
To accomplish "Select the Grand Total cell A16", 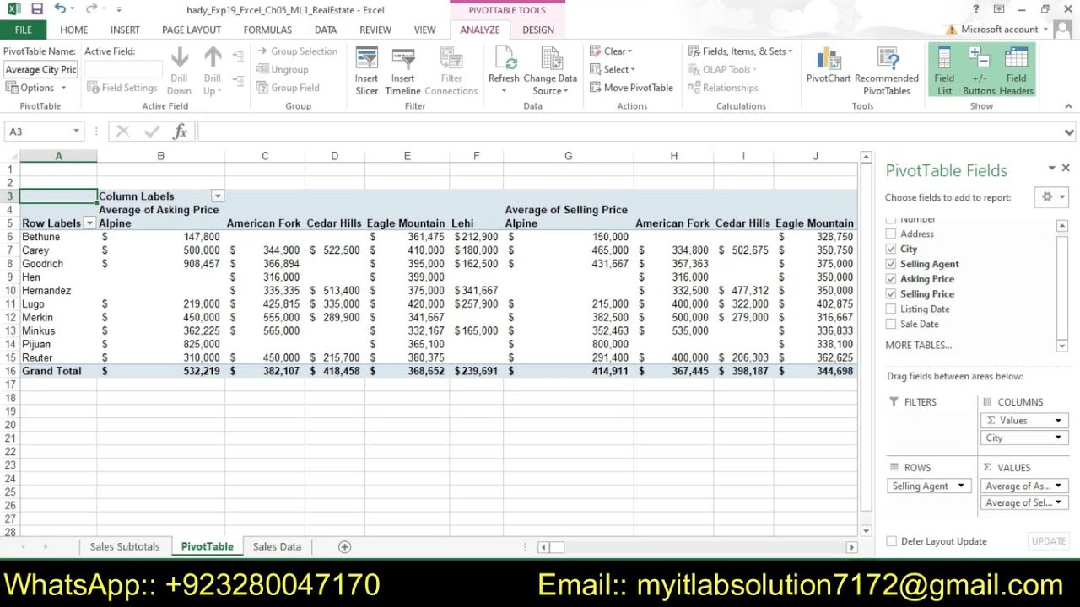I will (x=58, y=371).
